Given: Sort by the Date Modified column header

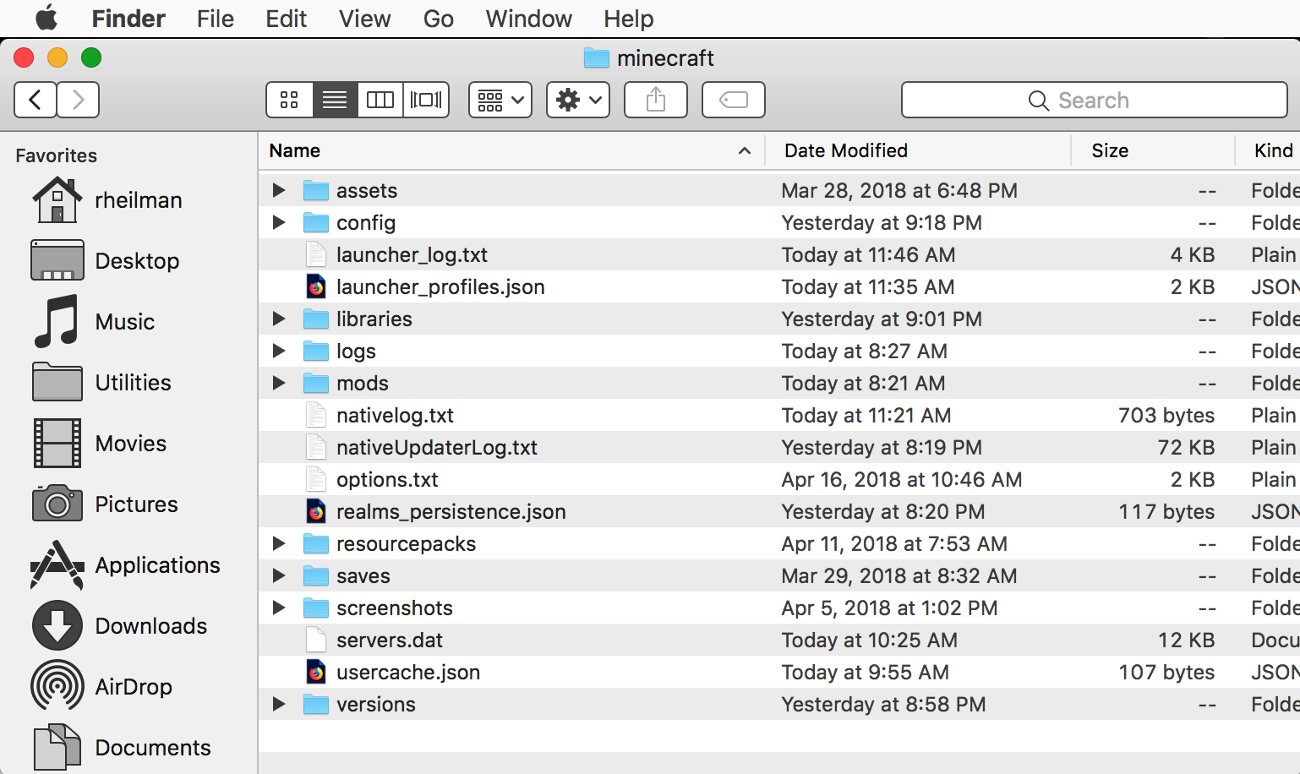Looking at the screenshot, I should 918,150.
